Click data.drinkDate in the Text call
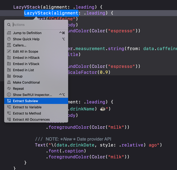This screenshot has height=170, width=177. [75, 145]
